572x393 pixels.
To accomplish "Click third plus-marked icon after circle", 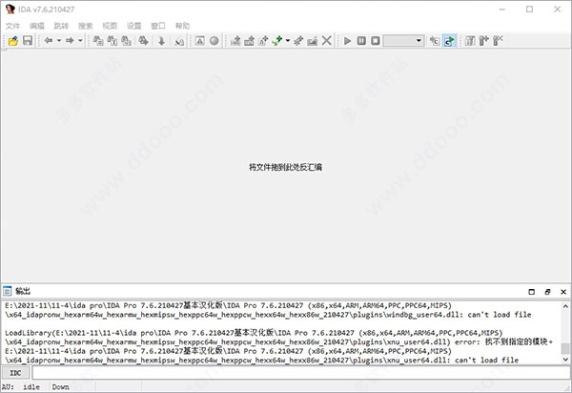I will click(x=263, y=40).
